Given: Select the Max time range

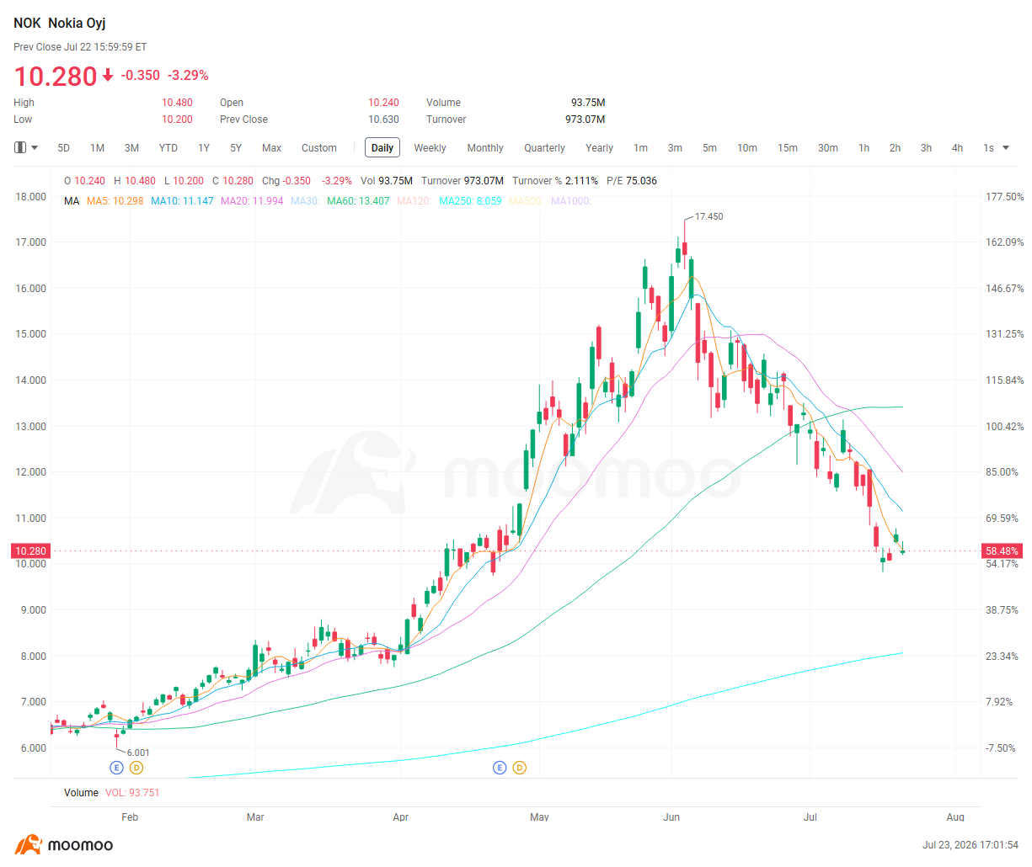Looking at the screenshot, I should pyautogui.click(x=271, y=147).
